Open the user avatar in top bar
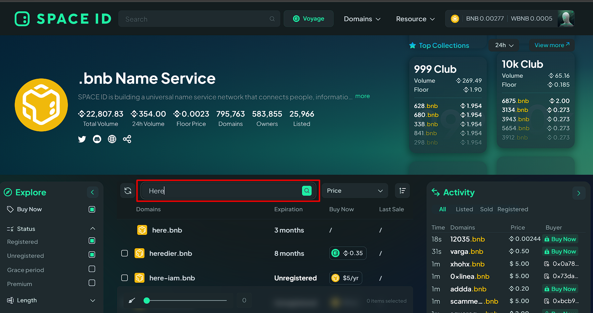This screenshot has height=313, width=593. pos(566,19)
